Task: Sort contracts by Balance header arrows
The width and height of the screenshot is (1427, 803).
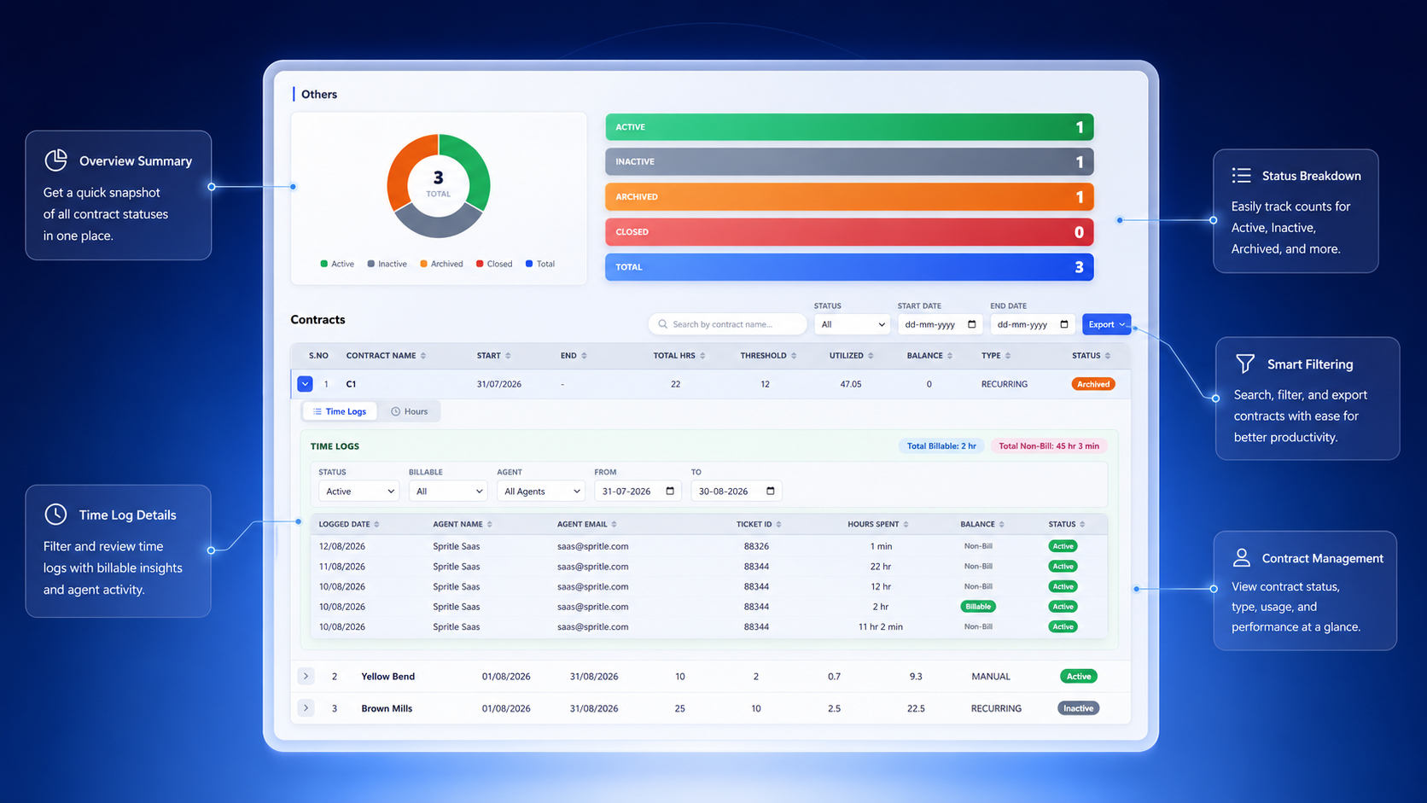Action: pos(950,356)
